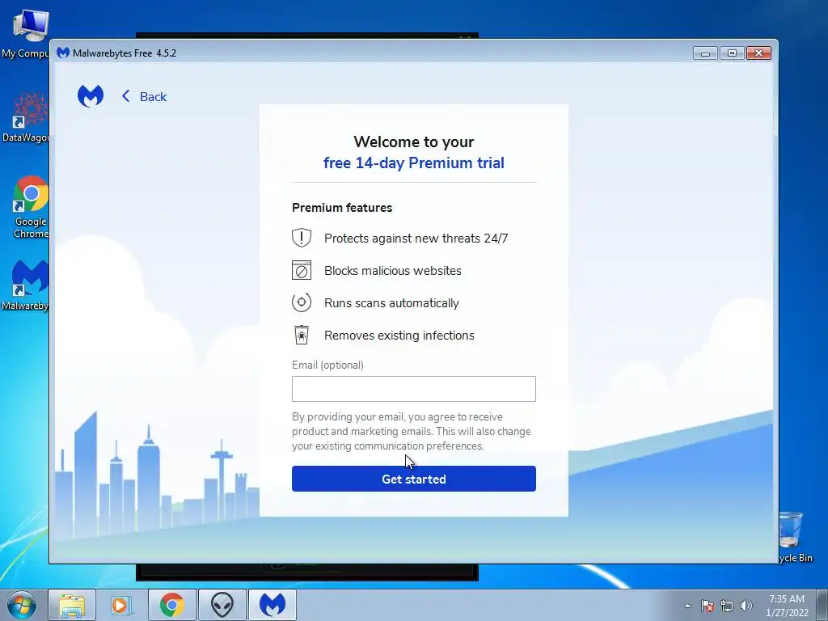Click the 'Blocks malicious websites' text
828x621 pixels.
point(393,270)
